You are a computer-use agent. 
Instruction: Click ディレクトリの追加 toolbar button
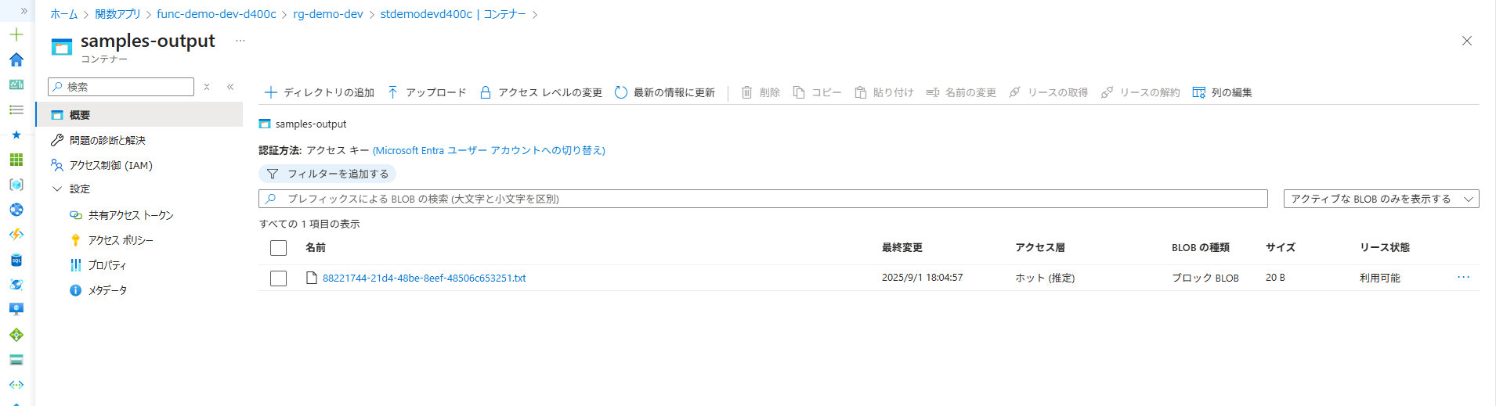[320, 92]
